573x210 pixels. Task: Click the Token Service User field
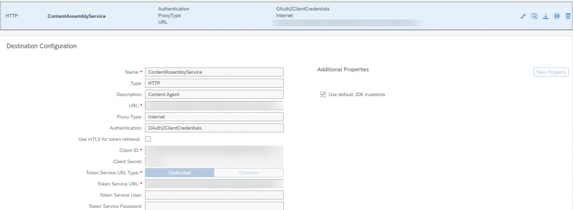214,195
